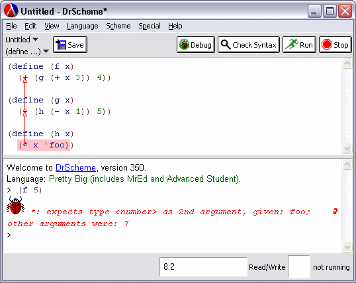Click the highlighted (* x 'foo) expression
Screen dimensions: 356x283
click(44, 145)
